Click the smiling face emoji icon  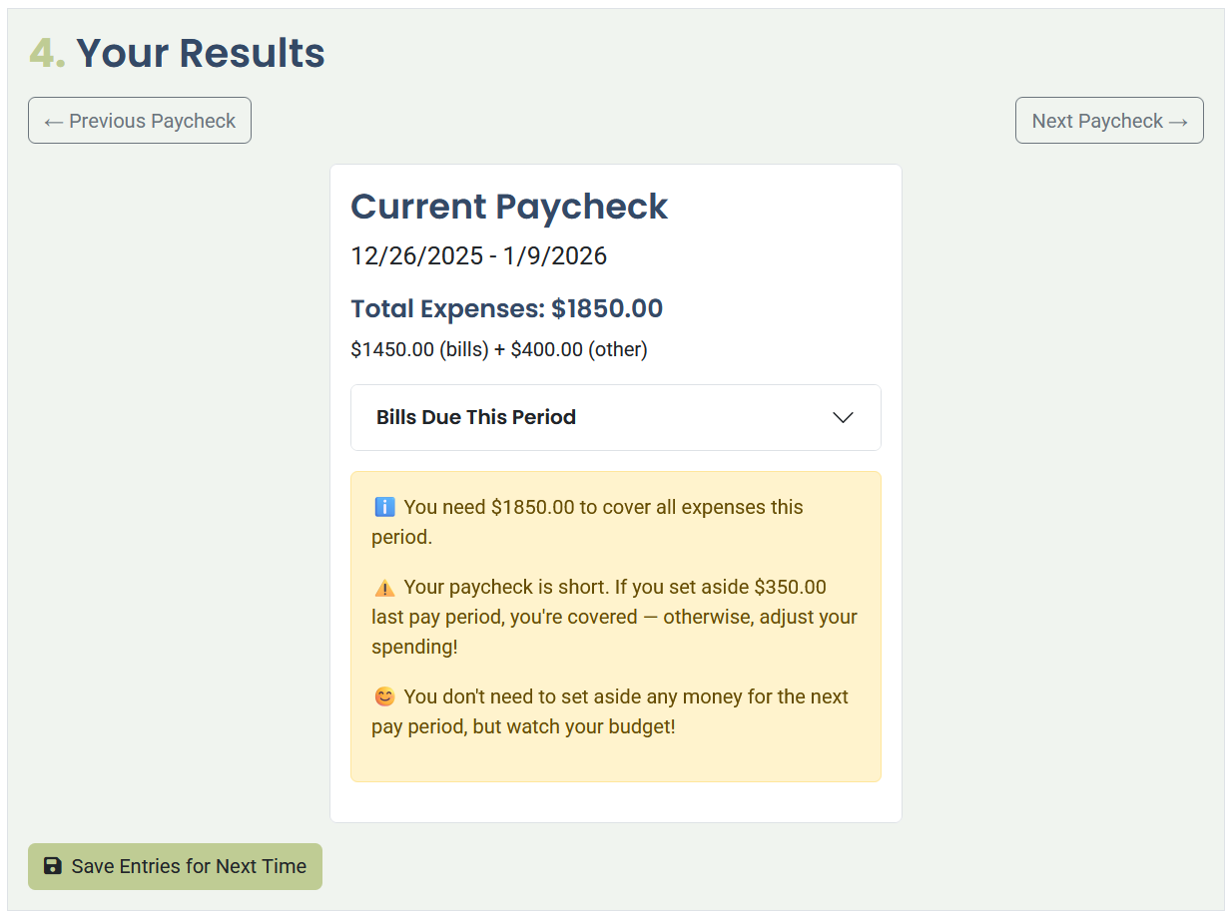385,696
